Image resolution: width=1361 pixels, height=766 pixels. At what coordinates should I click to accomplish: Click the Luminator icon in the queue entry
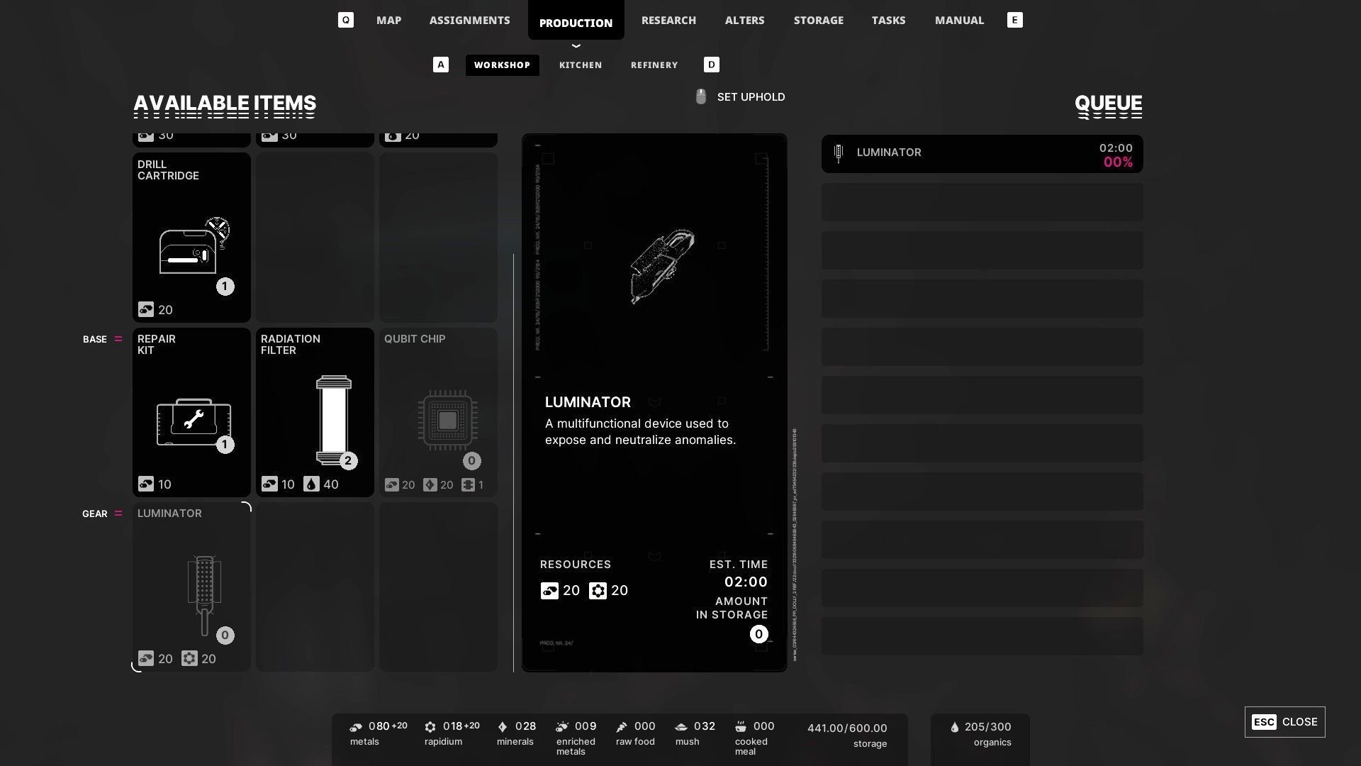tap(839, 153)
